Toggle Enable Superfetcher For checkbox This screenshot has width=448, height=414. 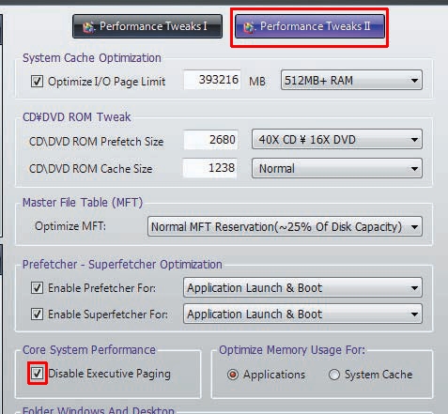pyautogui.click(x=37, y=314)
